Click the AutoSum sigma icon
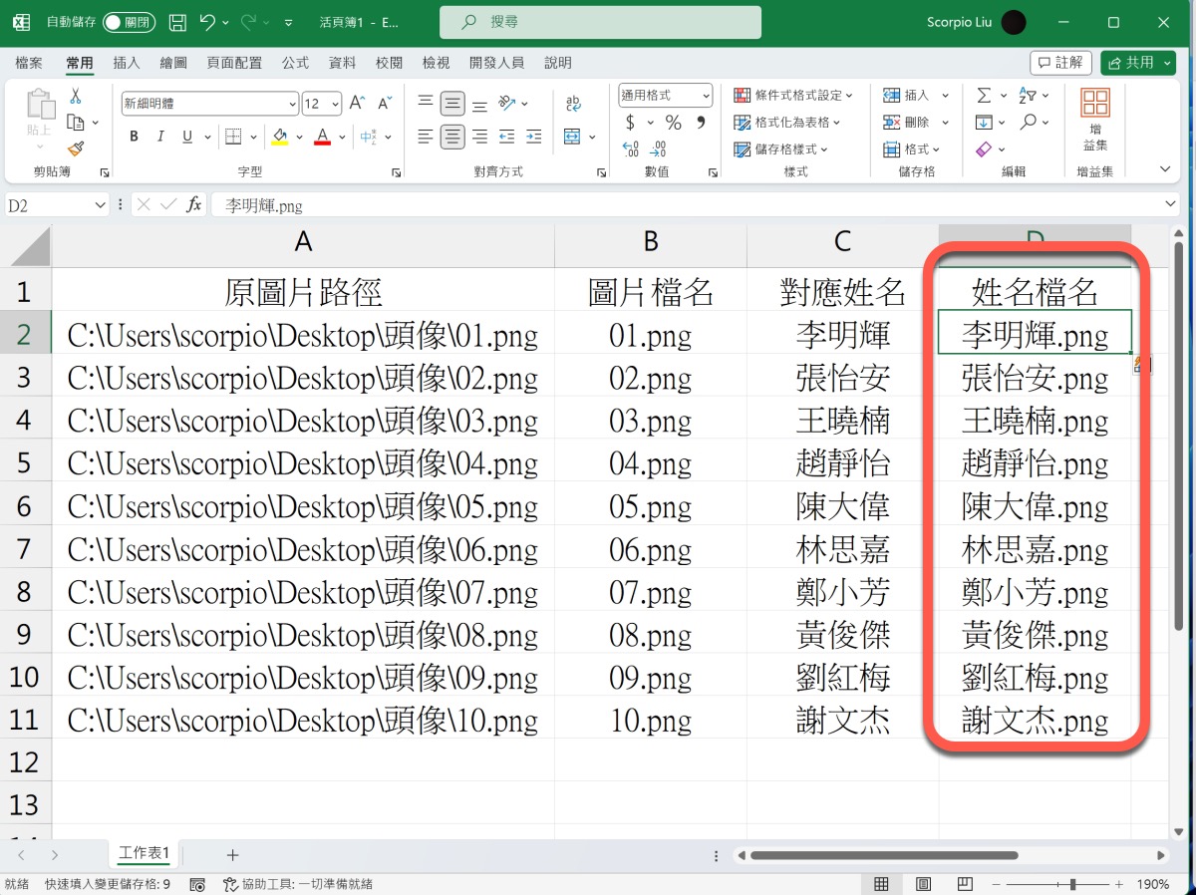Viewport: 1196px width, 895px height. (x=984, y=96)
